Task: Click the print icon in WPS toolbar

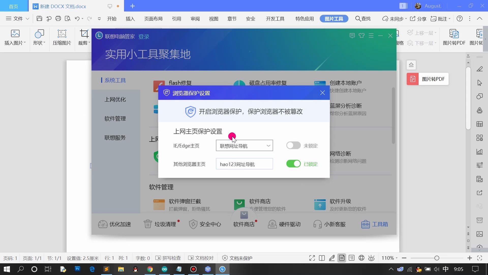Action: pyautogui.click(x=58, y=19)
